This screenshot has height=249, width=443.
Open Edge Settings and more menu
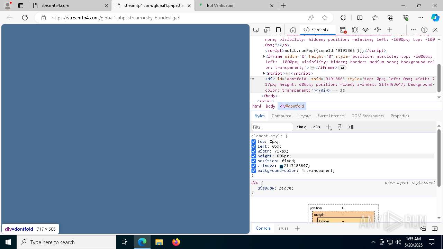point(421,18)
